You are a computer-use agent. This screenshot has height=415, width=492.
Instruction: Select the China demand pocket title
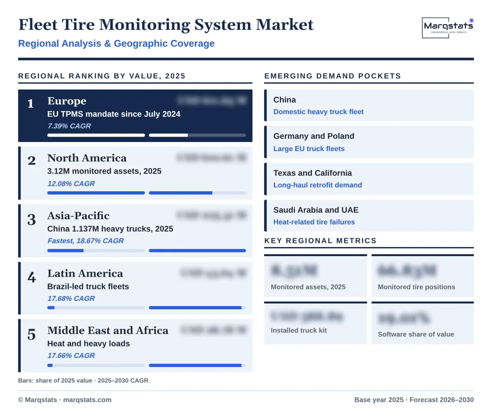click(x=285, y=100)
